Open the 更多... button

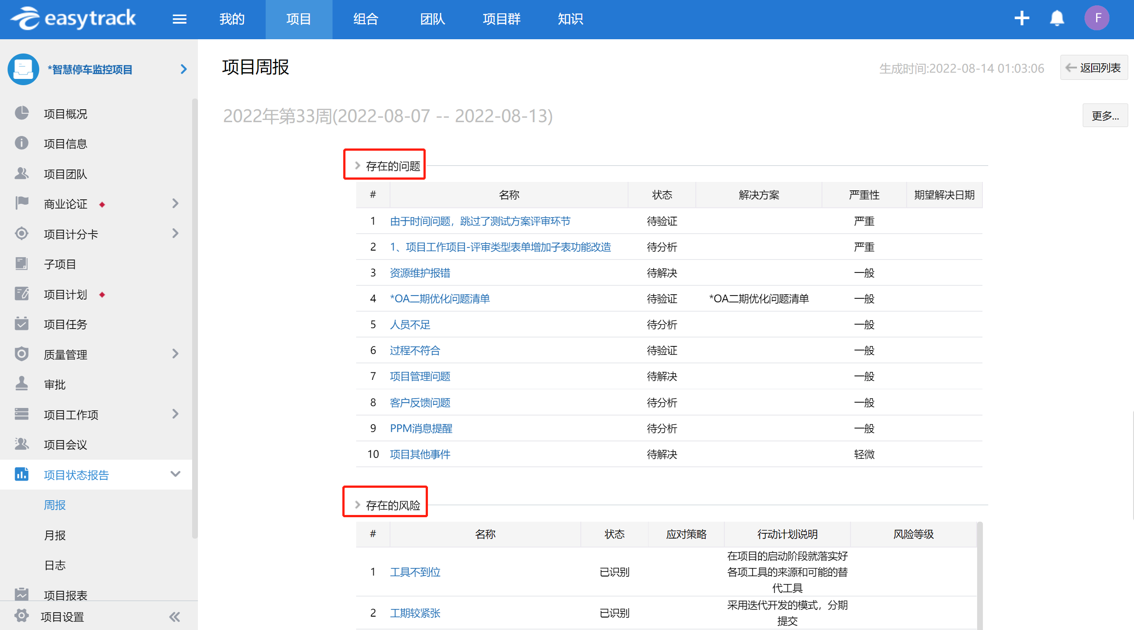click(1105, 116)
